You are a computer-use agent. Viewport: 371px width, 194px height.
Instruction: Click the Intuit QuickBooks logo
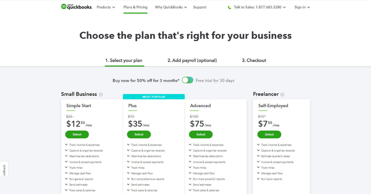click(76, 7)
